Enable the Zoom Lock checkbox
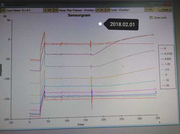 151,17
